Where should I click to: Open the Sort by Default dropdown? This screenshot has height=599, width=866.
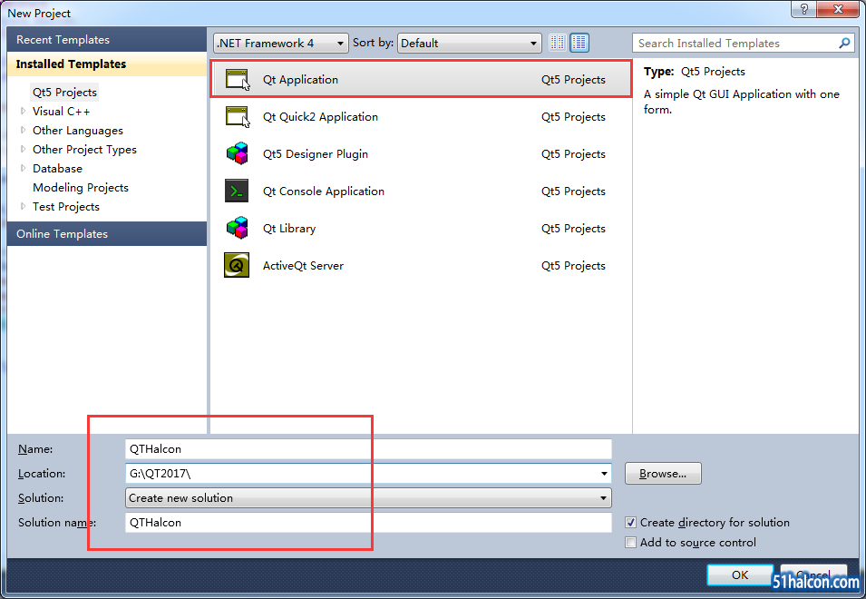point(470,43)
